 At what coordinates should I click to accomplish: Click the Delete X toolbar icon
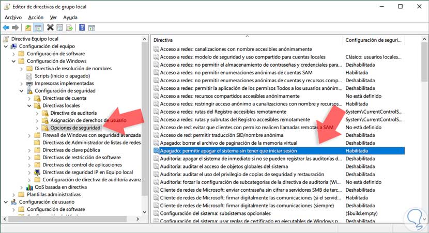pyautogui.click(x=50, y=27)
